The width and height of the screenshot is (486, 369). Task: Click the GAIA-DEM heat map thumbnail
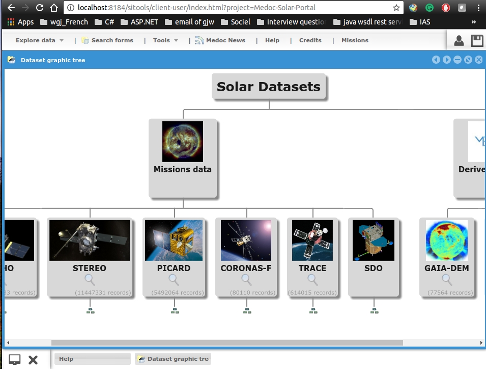coord(447,241)
